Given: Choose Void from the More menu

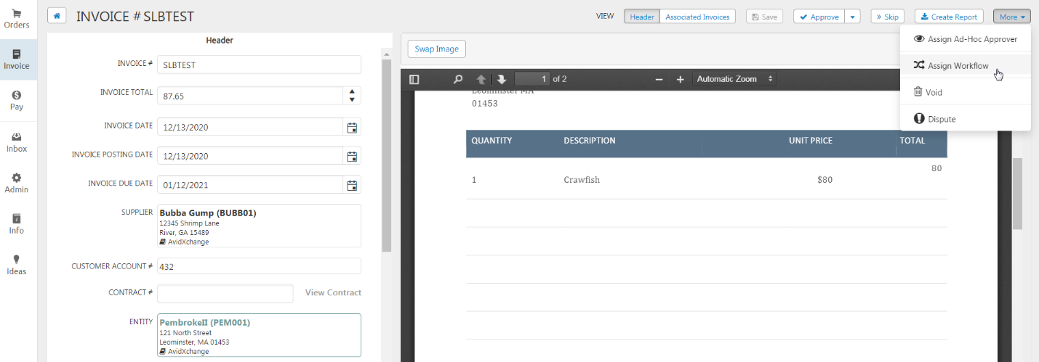Looking at the screenshot, I should (934, 93).
